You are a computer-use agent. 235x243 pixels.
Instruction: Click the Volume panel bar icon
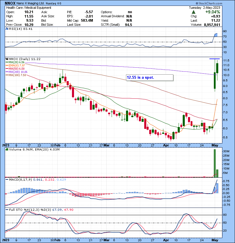point(7,149)
